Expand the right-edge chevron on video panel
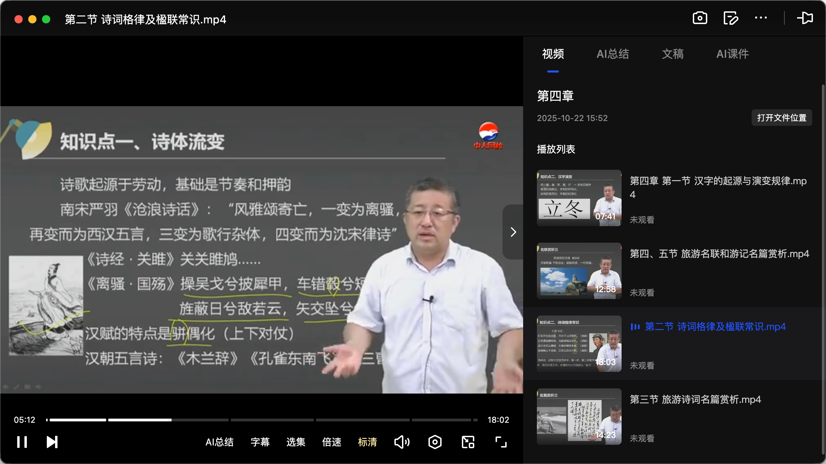This screenshot has height=464, width=826. pyautogui.click(x=512, y=232)
